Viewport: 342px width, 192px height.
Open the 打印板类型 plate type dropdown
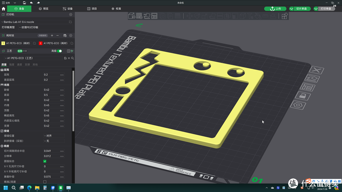(x=46, y=27)
